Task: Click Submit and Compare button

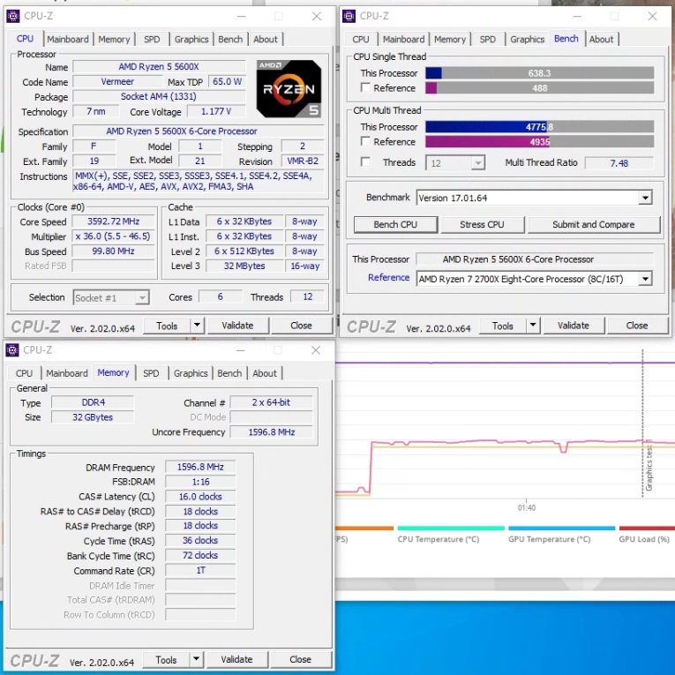Action: tap(594, 225)
